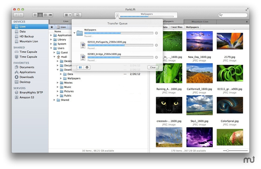Open Applications favorite

(x=30, y=72)
